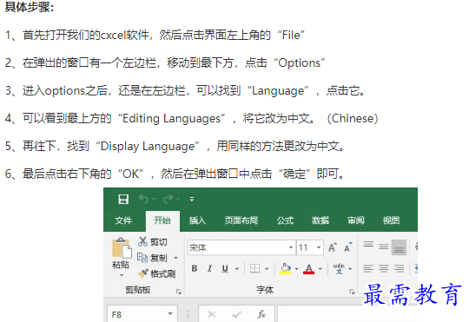Click the 剪切 (Cut) scissors button
469x322 pixels.
coord(153,241)
